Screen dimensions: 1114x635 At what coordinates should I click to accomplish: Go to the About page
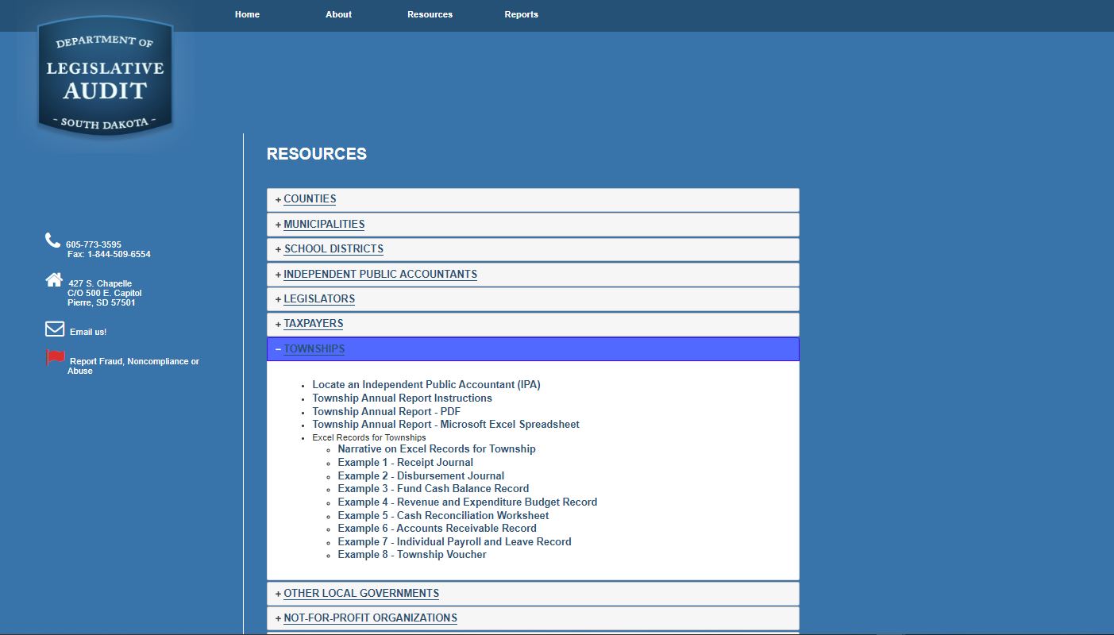point(338,14)
